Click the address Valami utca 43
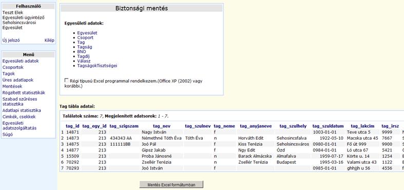404x190 pixels. [x=362, y=162]
